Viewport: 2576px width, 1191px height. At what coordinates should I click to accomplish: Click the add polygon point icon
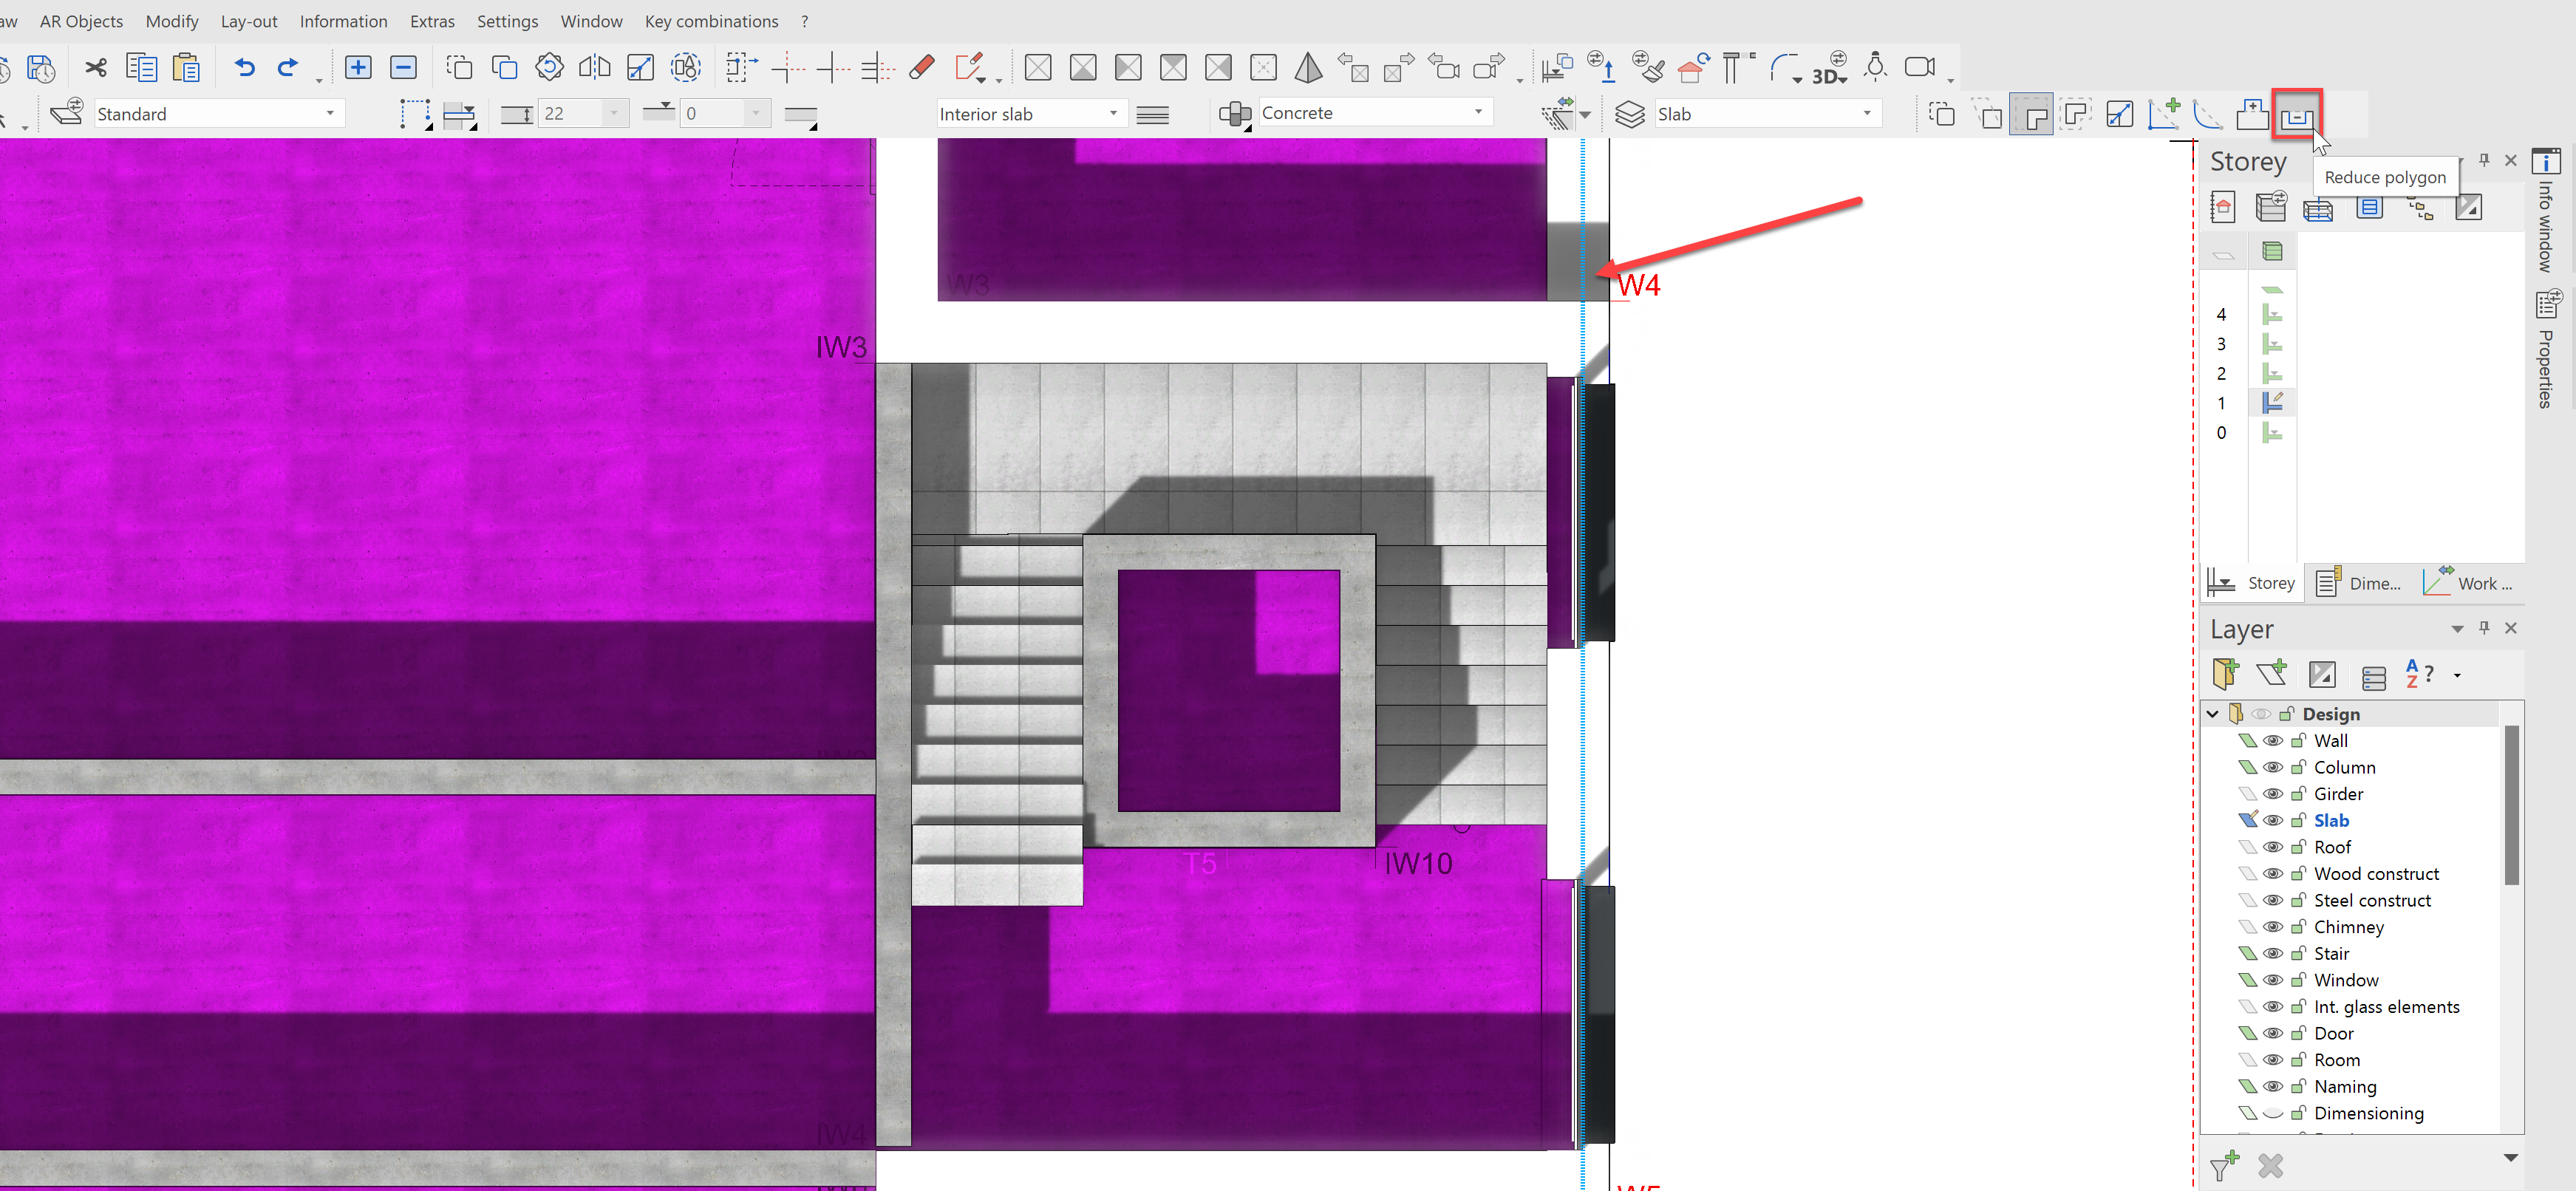(2164, 115)
